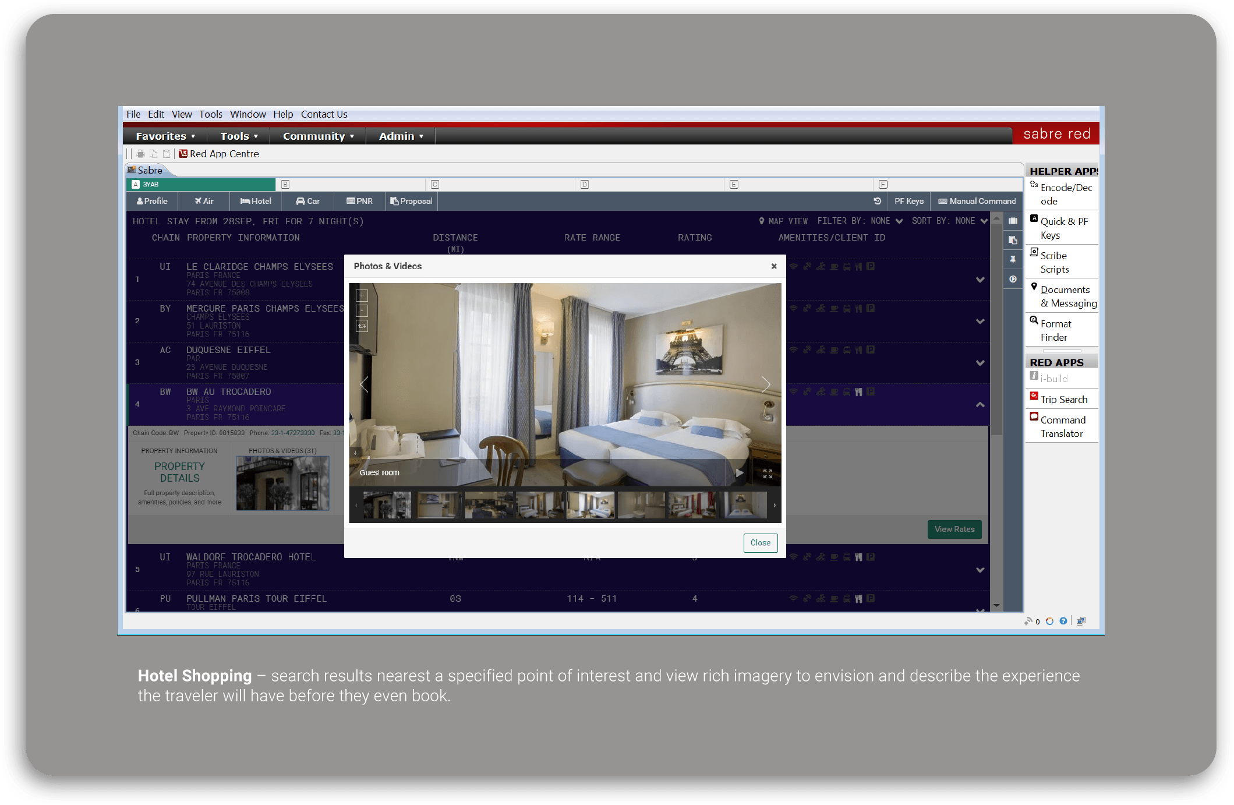
Task: Collapse the photo caption with down arrow
Action: [x=355, y=453]
